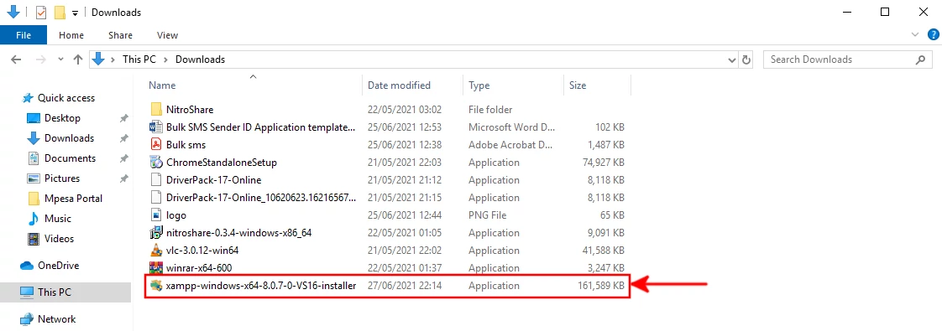Open the Share ribbon tab
Image resolution: width=942 pixels, height=331 pixels.
coord(120,35)
